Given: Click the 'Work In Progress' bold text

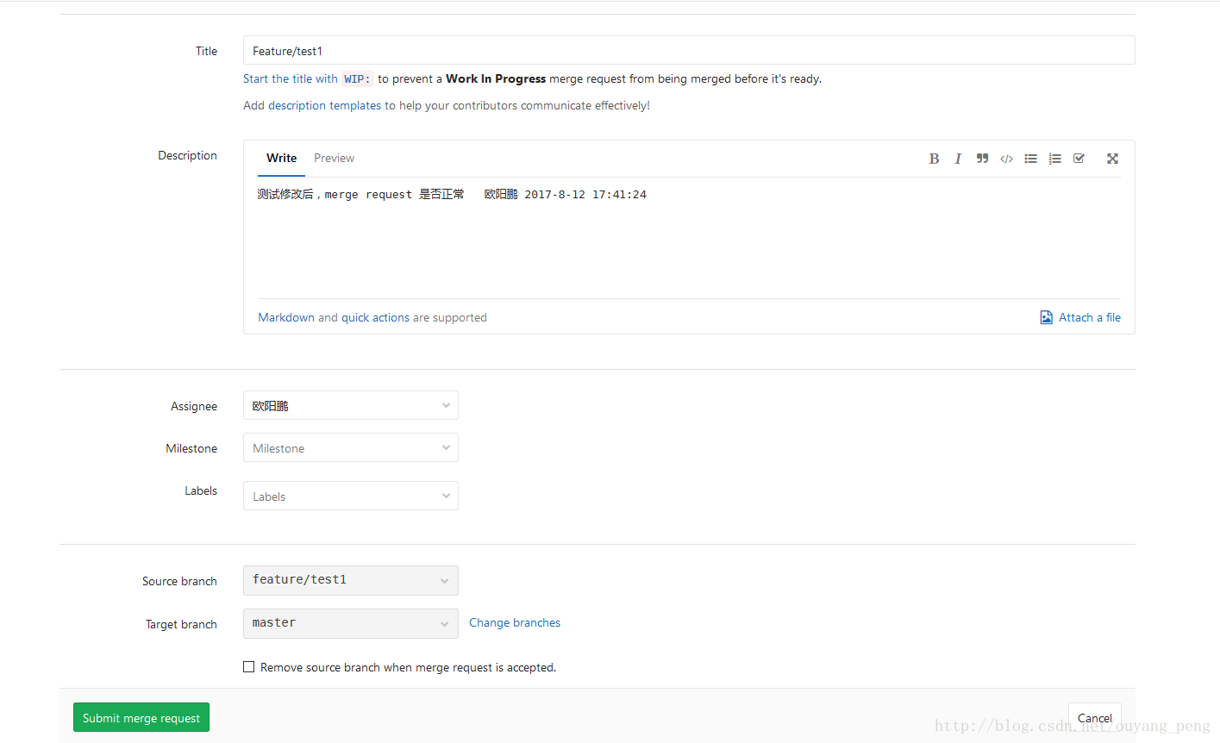Looking at the screenshot, I should click(496, 78).
